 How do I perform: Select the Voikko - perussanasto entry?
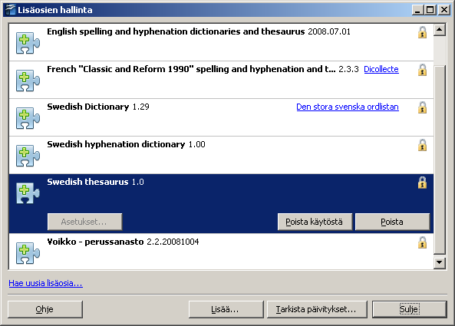(221, 252)
